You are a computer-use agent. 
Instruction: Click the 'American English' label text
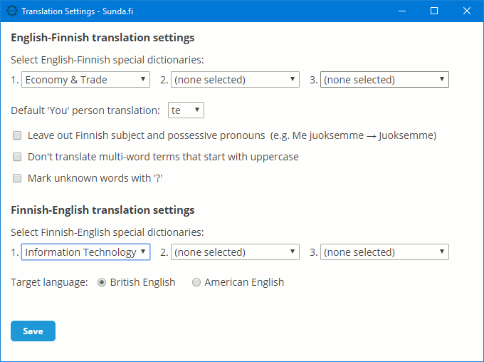click(244, 282)
